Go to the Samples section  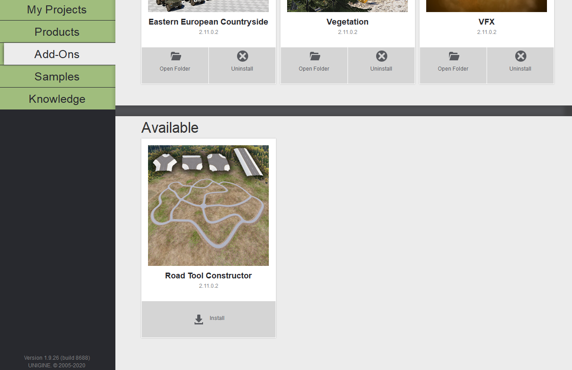coord(57,76)
